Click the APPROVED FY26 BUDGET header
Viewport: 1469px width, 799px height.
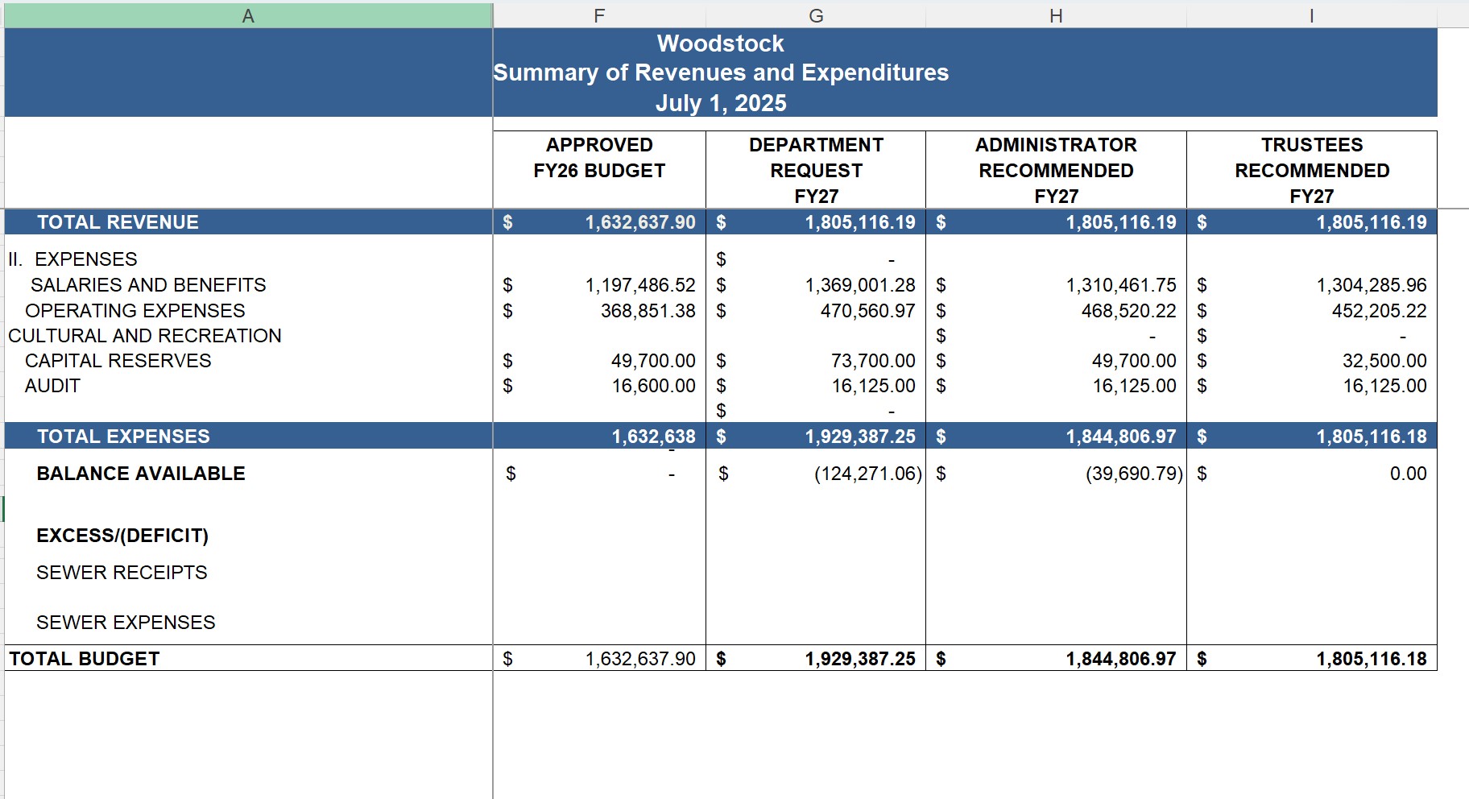pyautogui.click(x=599, y=158)
